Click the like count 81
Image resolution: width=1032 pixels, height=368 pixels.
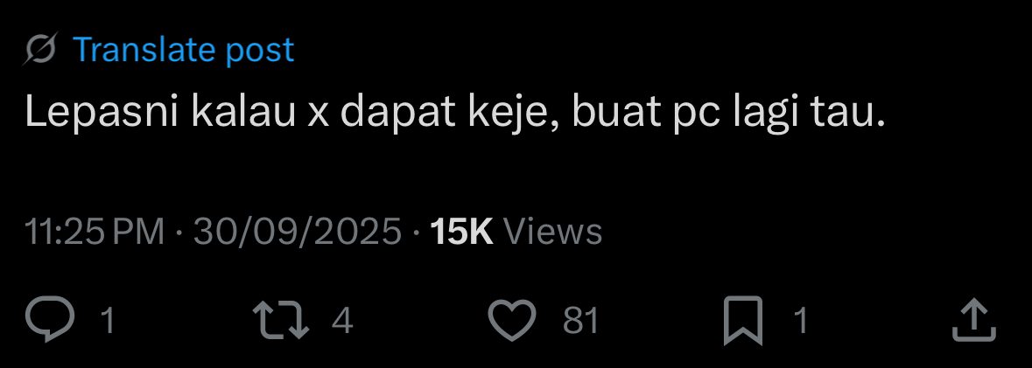[581, 321]
